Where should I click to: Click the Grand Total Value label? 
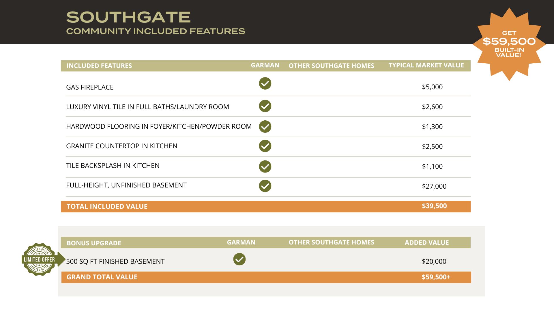pos(102,277)
